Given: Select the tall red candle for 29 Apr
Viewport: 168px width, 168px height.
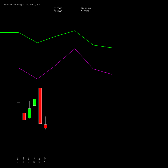Looking at the screenshot, I should (x=40, y=106).
